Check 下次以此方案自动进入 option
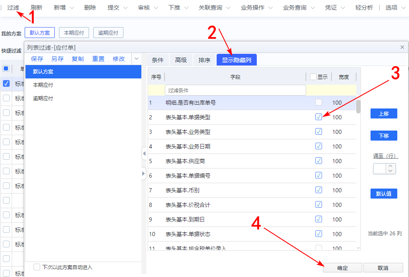This screenshot has height=277, width=409. (37, 267)
